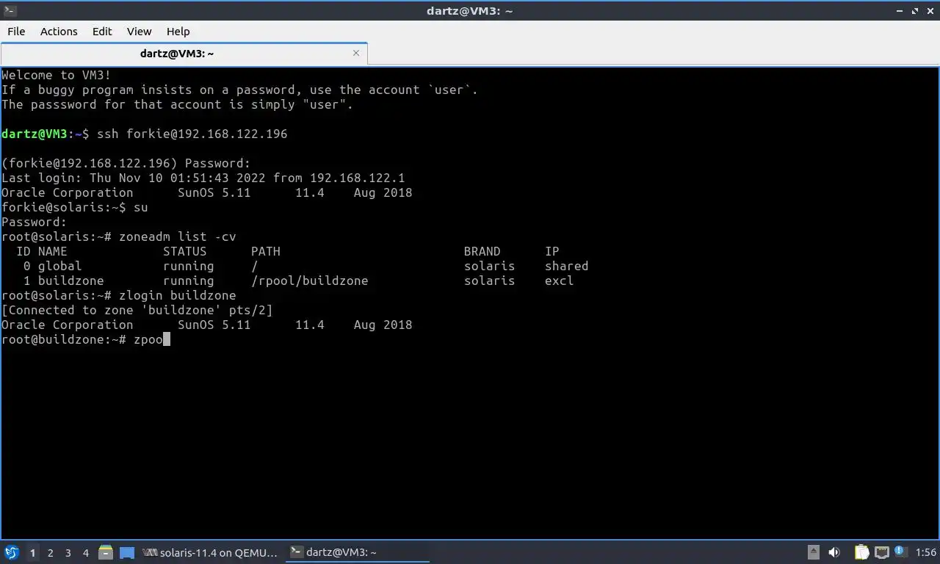The image size is (940, 564).
Task: Click the show desktop icon in the taskbar
Action: coord(127,552)
